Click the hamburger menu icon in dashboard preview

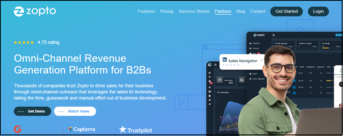point(274,35)
